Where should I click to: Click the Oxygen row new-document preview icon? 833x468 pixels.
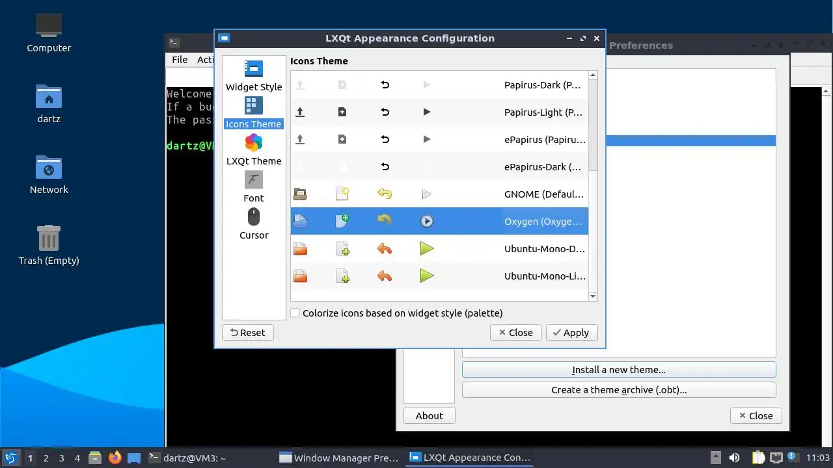tap(342, 221)
